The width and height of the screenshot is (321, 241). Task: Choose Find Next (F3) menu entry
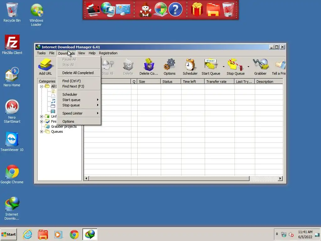pyautogui.click(x=79, y=86)
